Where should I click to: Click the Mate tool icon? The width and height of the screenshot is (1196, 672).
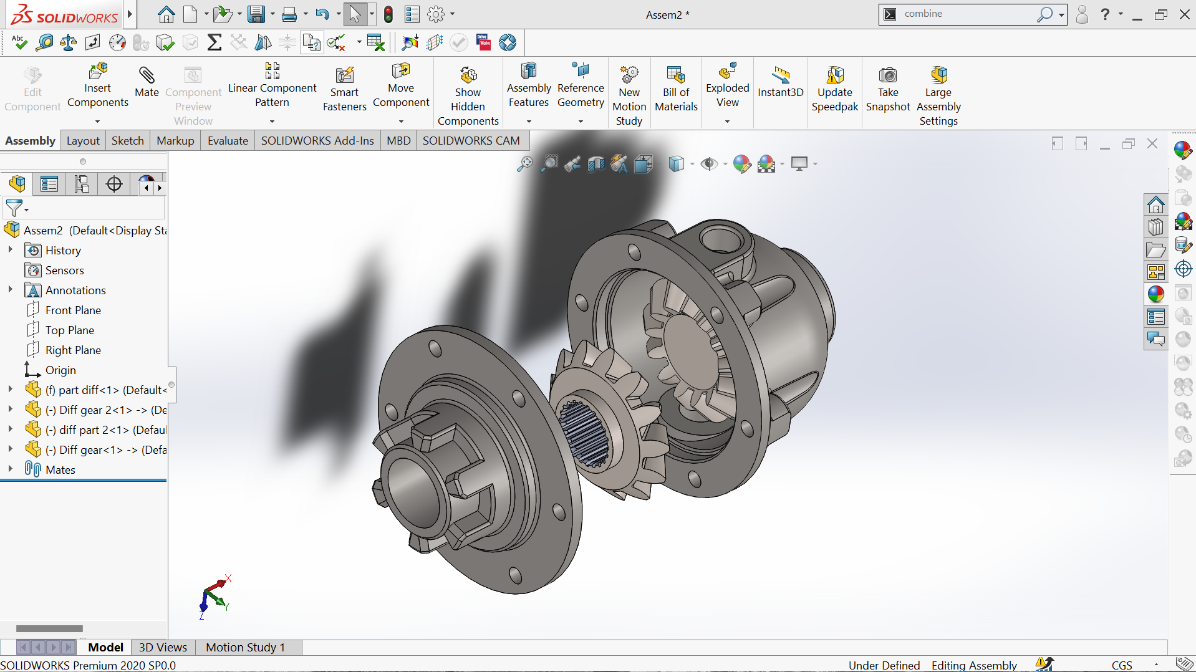147,76
